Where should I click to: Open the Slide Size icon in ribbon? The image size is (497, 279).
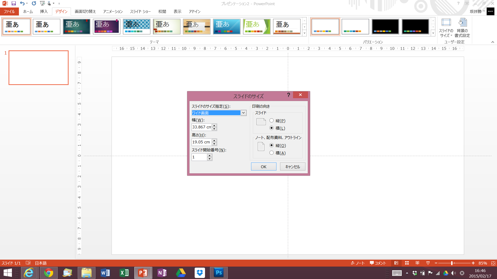click(446, 23)
